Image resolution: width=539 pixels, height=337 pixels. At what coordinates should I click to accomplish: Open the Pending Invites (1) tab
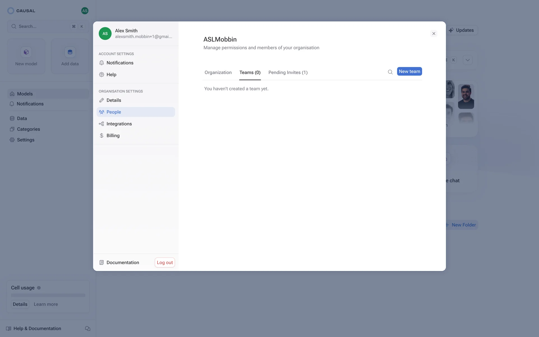click(288, 72)
